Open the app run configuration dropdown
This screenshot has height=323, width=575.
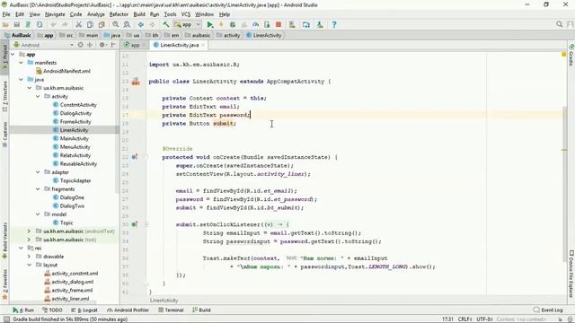point(188,24)
